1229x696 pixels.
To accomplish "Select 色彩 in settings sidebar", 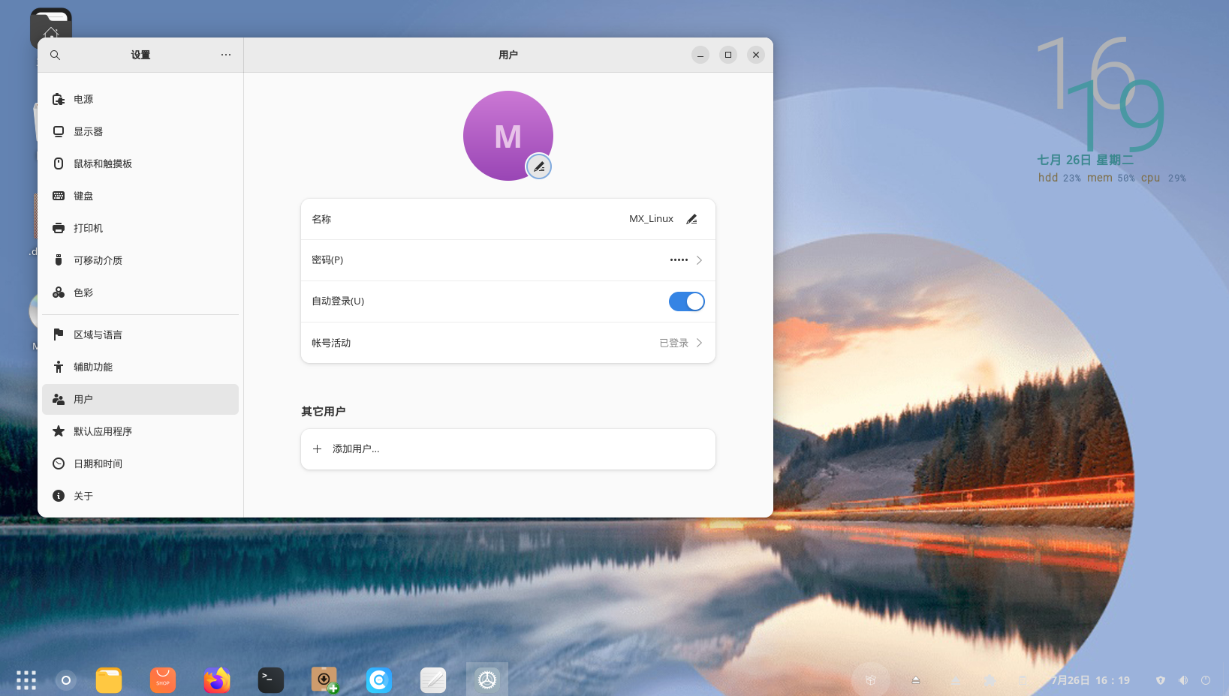I will pos(140,292).
